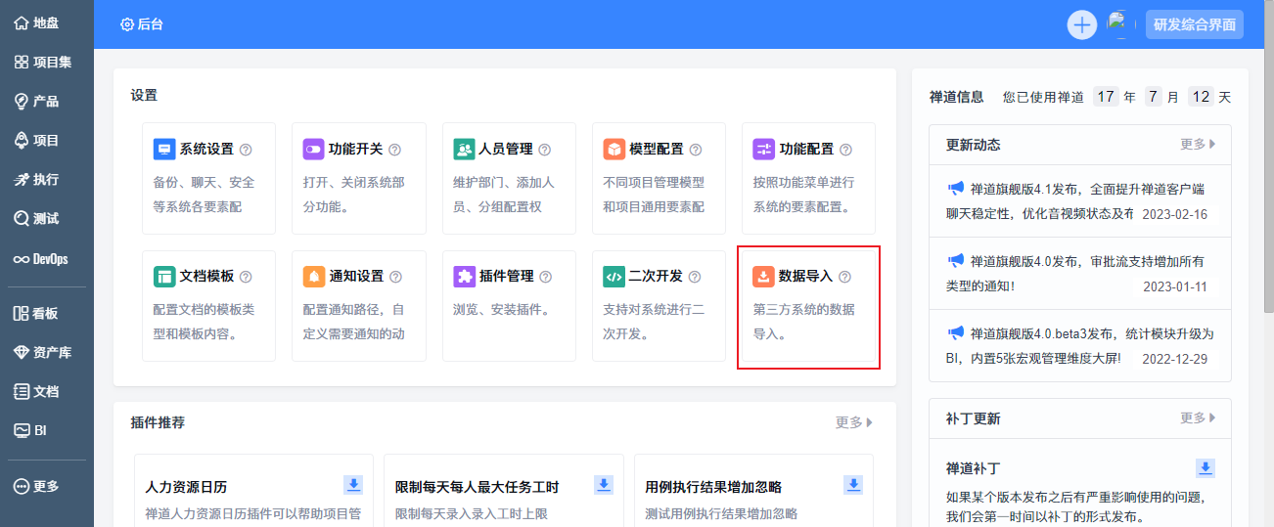Click the 人员管理 people icon
This screenshot has width=1274, height=527.
point(464,150)
